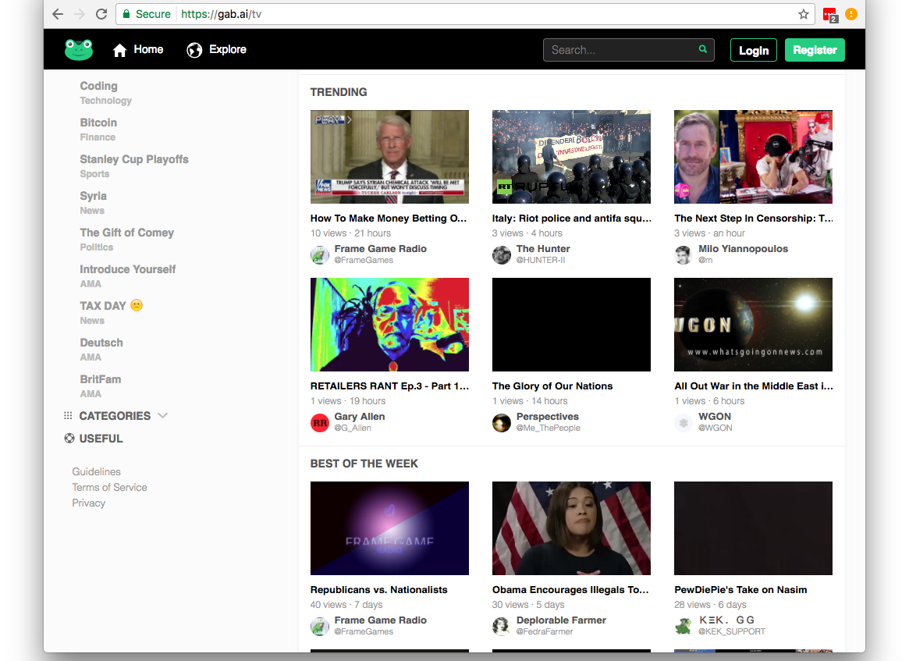
Task: Open the Terms of Service link
Action: [109, 487]
